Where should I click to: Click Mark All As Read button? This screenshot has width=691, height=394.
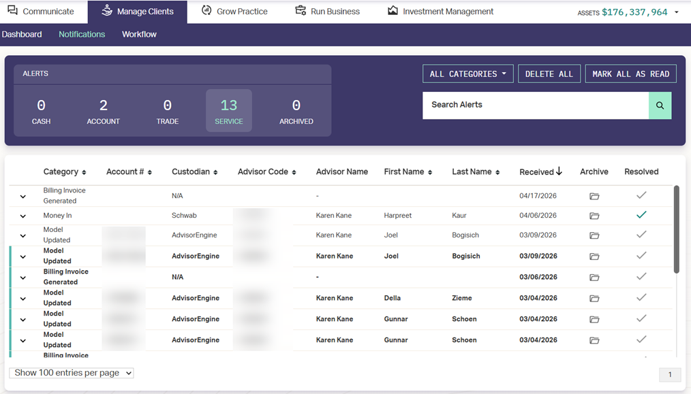point(630,74)
